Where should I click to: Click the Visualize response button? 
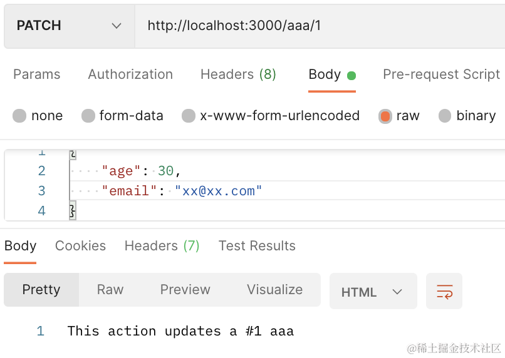pos(274,290)
